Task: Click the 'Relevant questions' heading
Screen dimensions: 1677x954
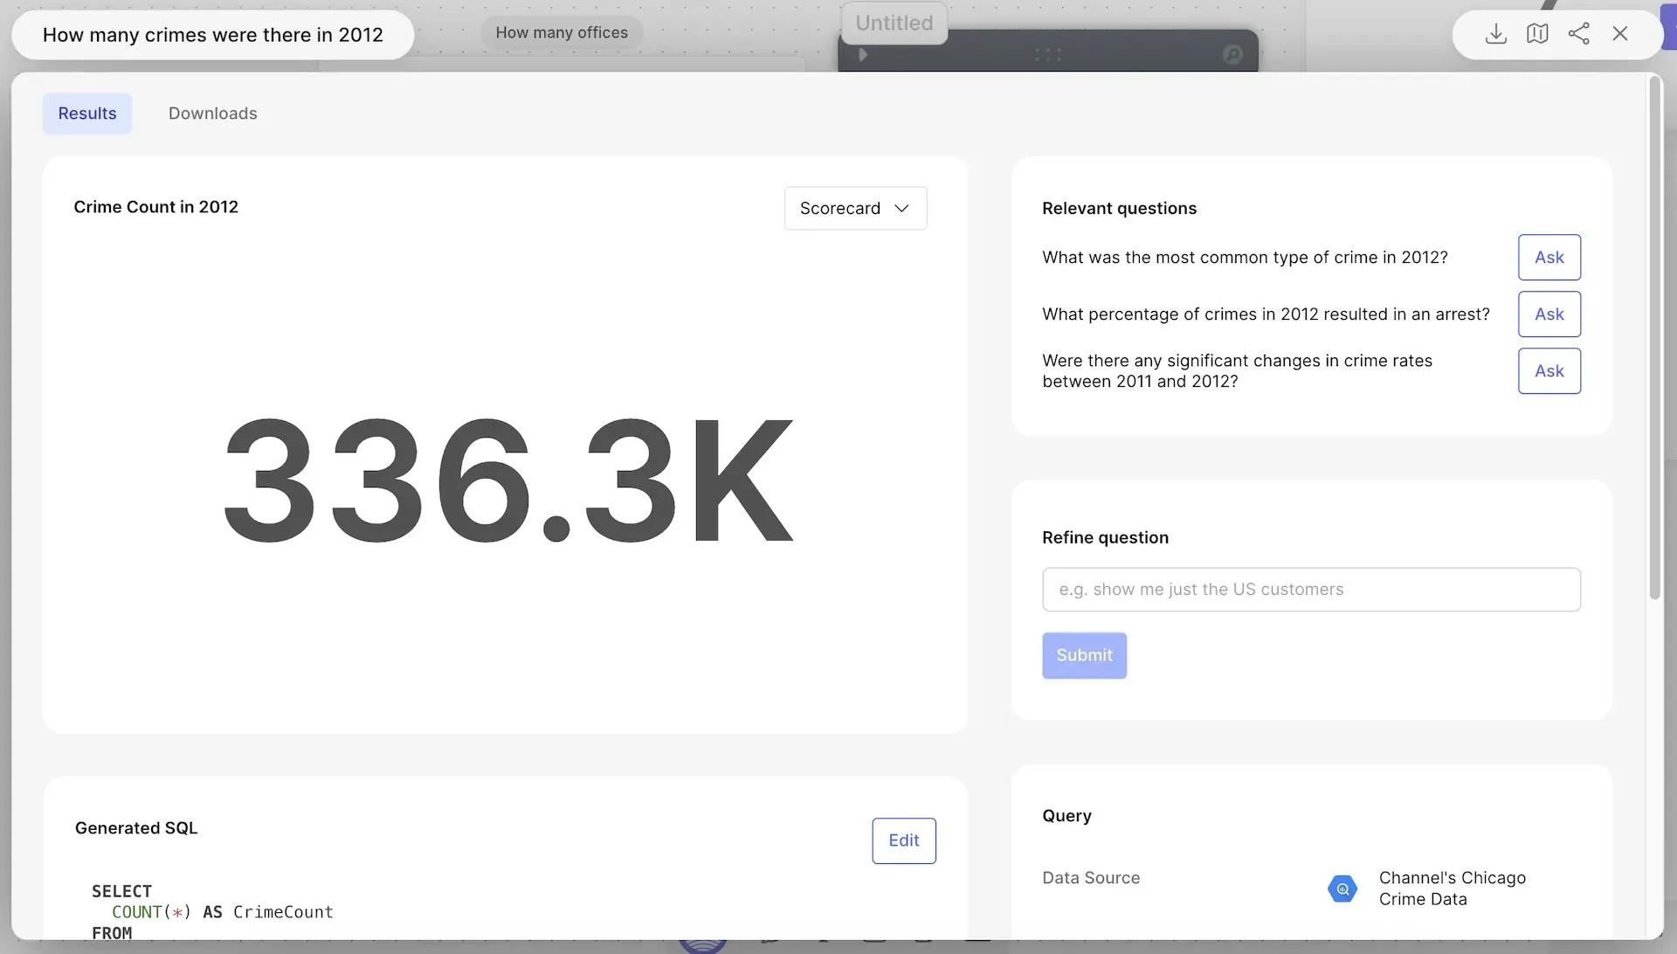Action: [1119, 209]
